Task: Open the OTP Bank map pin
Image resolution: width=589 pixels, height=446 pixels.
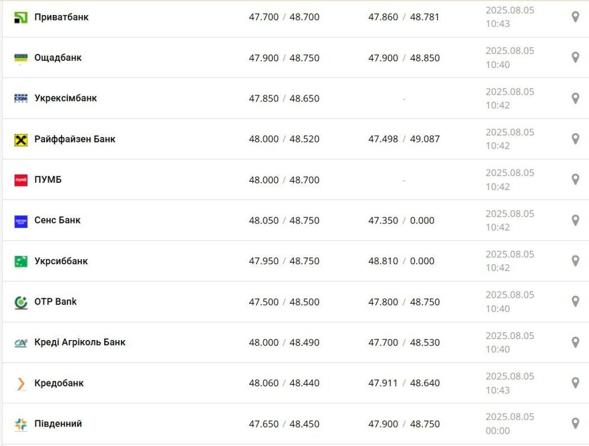Action: (575, 302)
